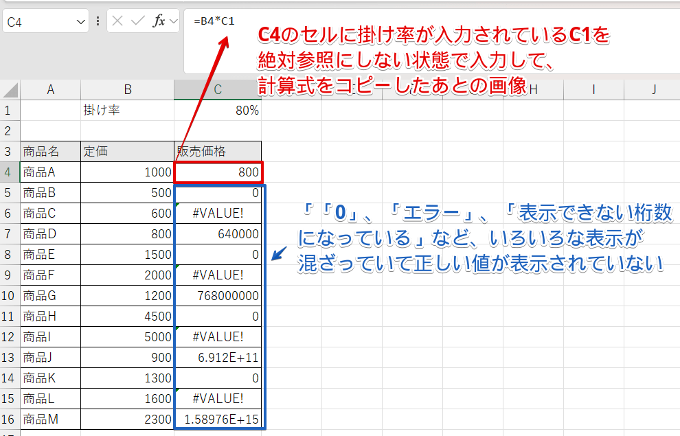The height and width of the screenshot is (436, 680).
Task: Select column A header
Action: click(50, 90)
